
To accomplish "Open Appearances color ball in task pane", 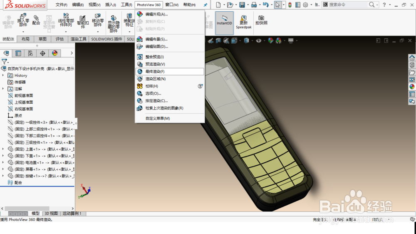I will pyautogui.click(x=412, y=87).
